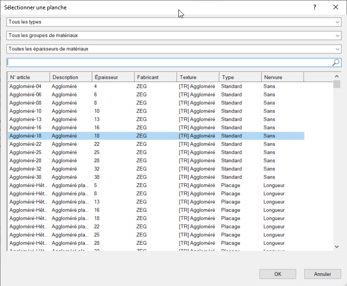This screenshot has width=347, height=286.
Task: Open the 'Tous les types' dropdown
Action: click(174, 22)
